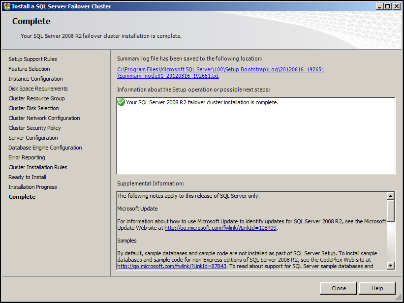Click the 'Samples' heading in supplemental notes

click(x=127, y=241)
